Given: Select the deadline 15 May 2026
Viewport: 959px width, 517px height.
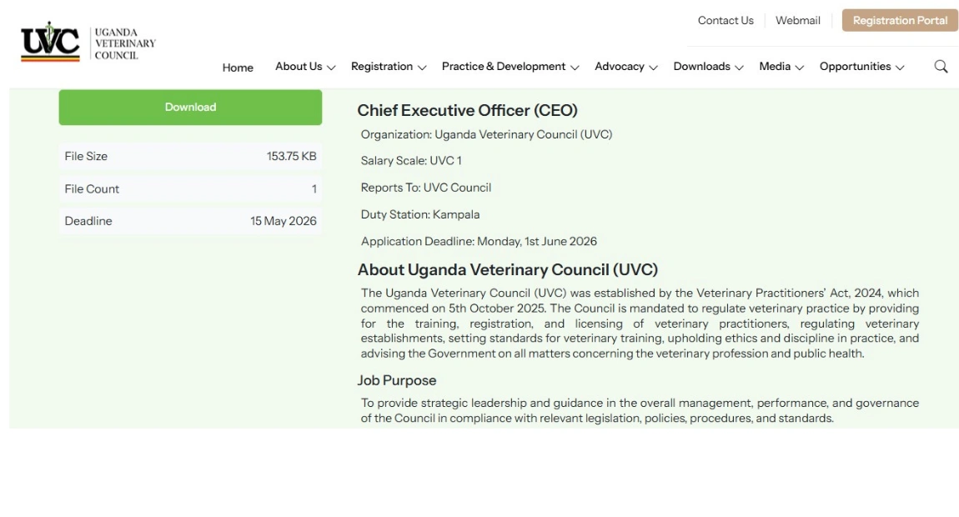Looking at the screenshot, I should (284, 221).
